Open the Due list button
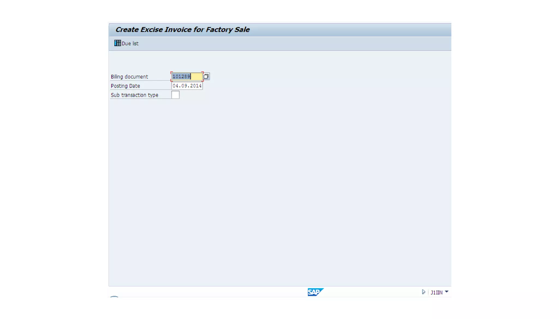The width and height of the screenshot is (559, 319). 130,44
